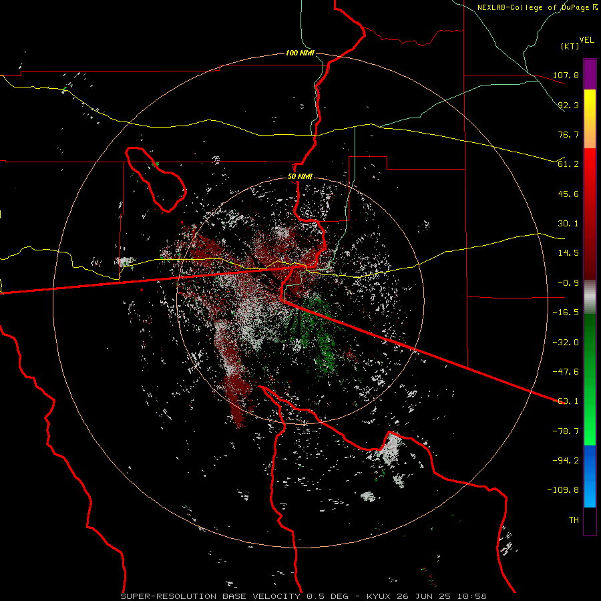Click the 61.2 legend value

[568, 164]
